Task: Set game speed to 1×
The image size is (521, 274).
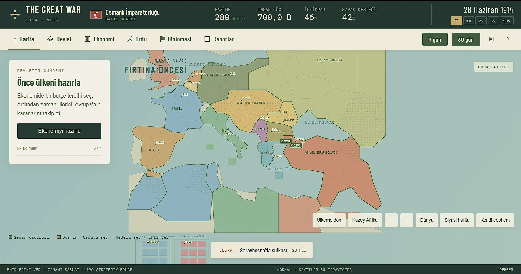Action: tap(469, 21)
